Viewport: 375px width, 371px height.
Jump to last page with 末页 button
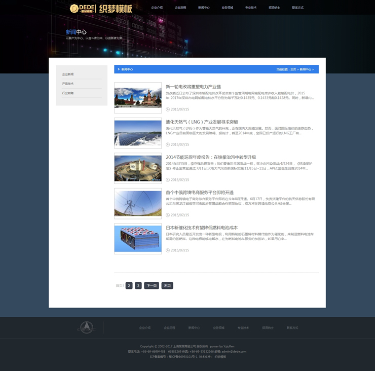167,286
